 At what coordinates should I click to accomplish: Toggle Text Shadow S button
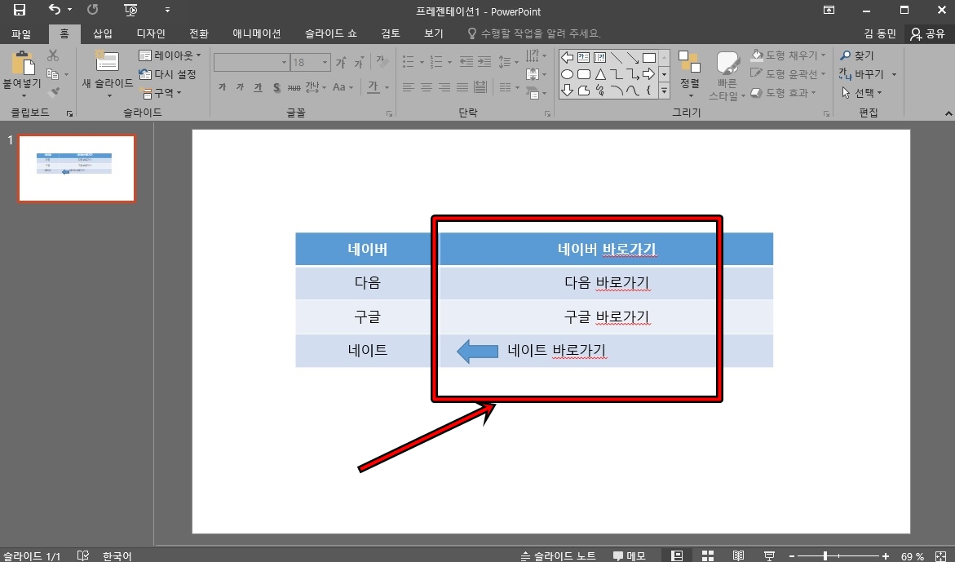[276, 87]
